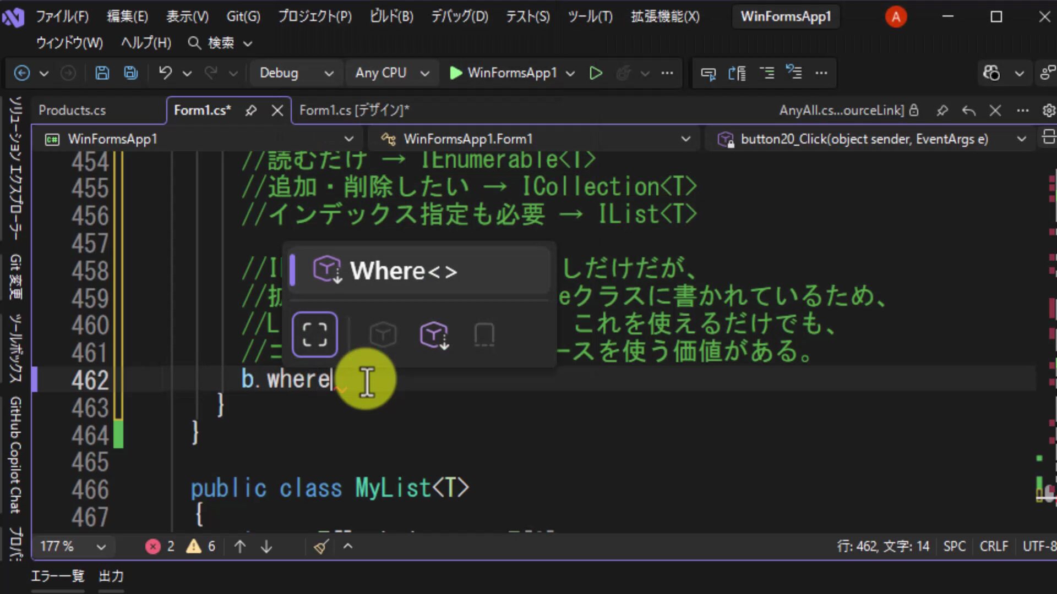Screen dimensions: 1057x594
Task: Pin the Form1.cs tab
Action: click(x=251, y=111)
